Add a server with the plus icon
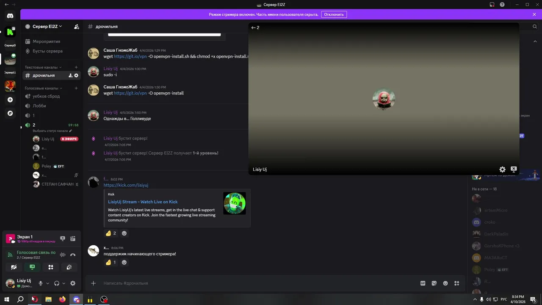 pos(10,100)
